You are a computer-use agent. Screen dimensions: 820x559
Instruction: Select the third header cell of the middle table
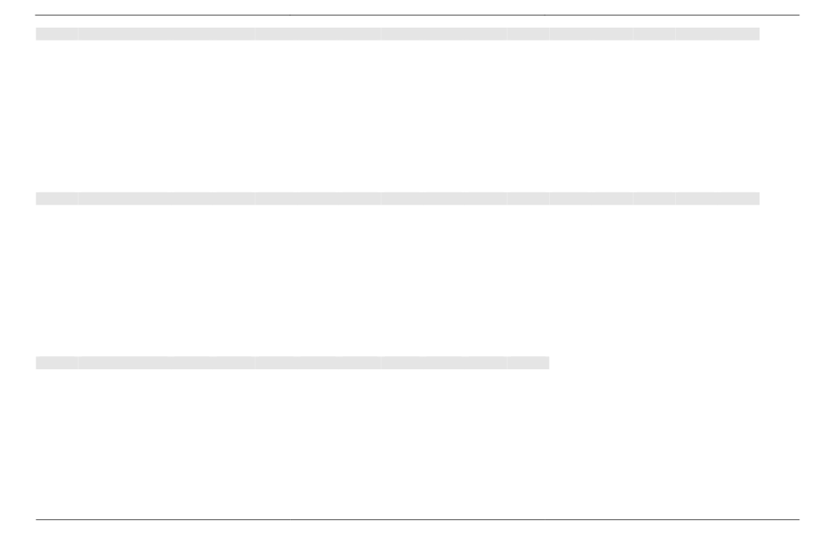coord(318,198)
